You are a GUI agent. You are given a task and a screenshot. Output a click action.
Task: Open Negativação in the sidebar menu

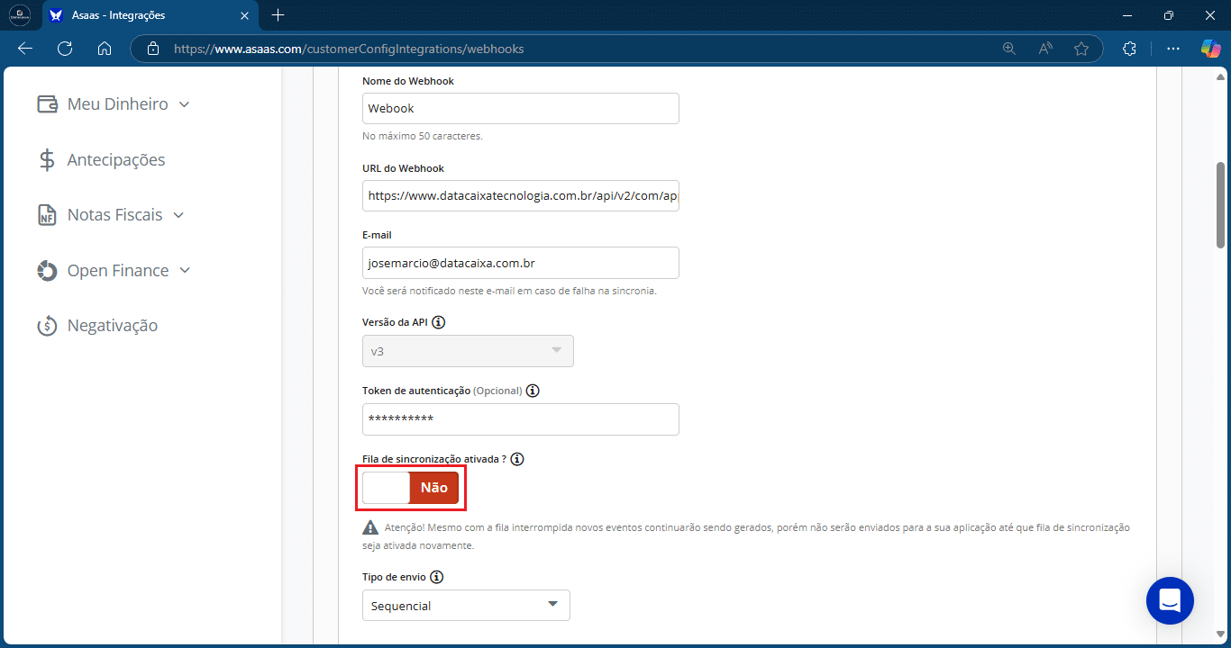pyautogui.click(x=97, y=326)
